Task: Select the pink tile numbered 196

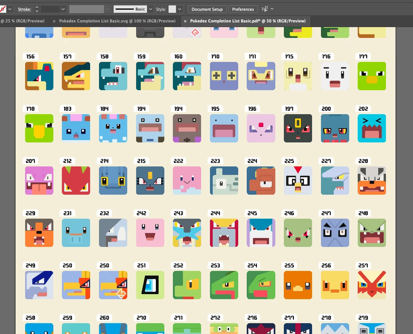Action: [261, 128]
